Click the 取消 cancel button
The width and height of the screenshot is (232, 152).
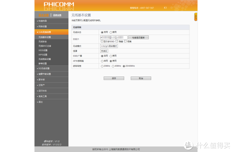pyautogui.click(x=141, y=79)
